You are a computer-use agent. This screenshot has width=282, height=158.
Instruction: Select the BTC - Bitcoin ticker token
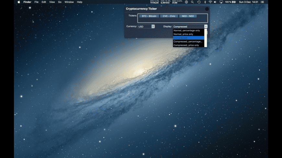[x=149, y=16]
